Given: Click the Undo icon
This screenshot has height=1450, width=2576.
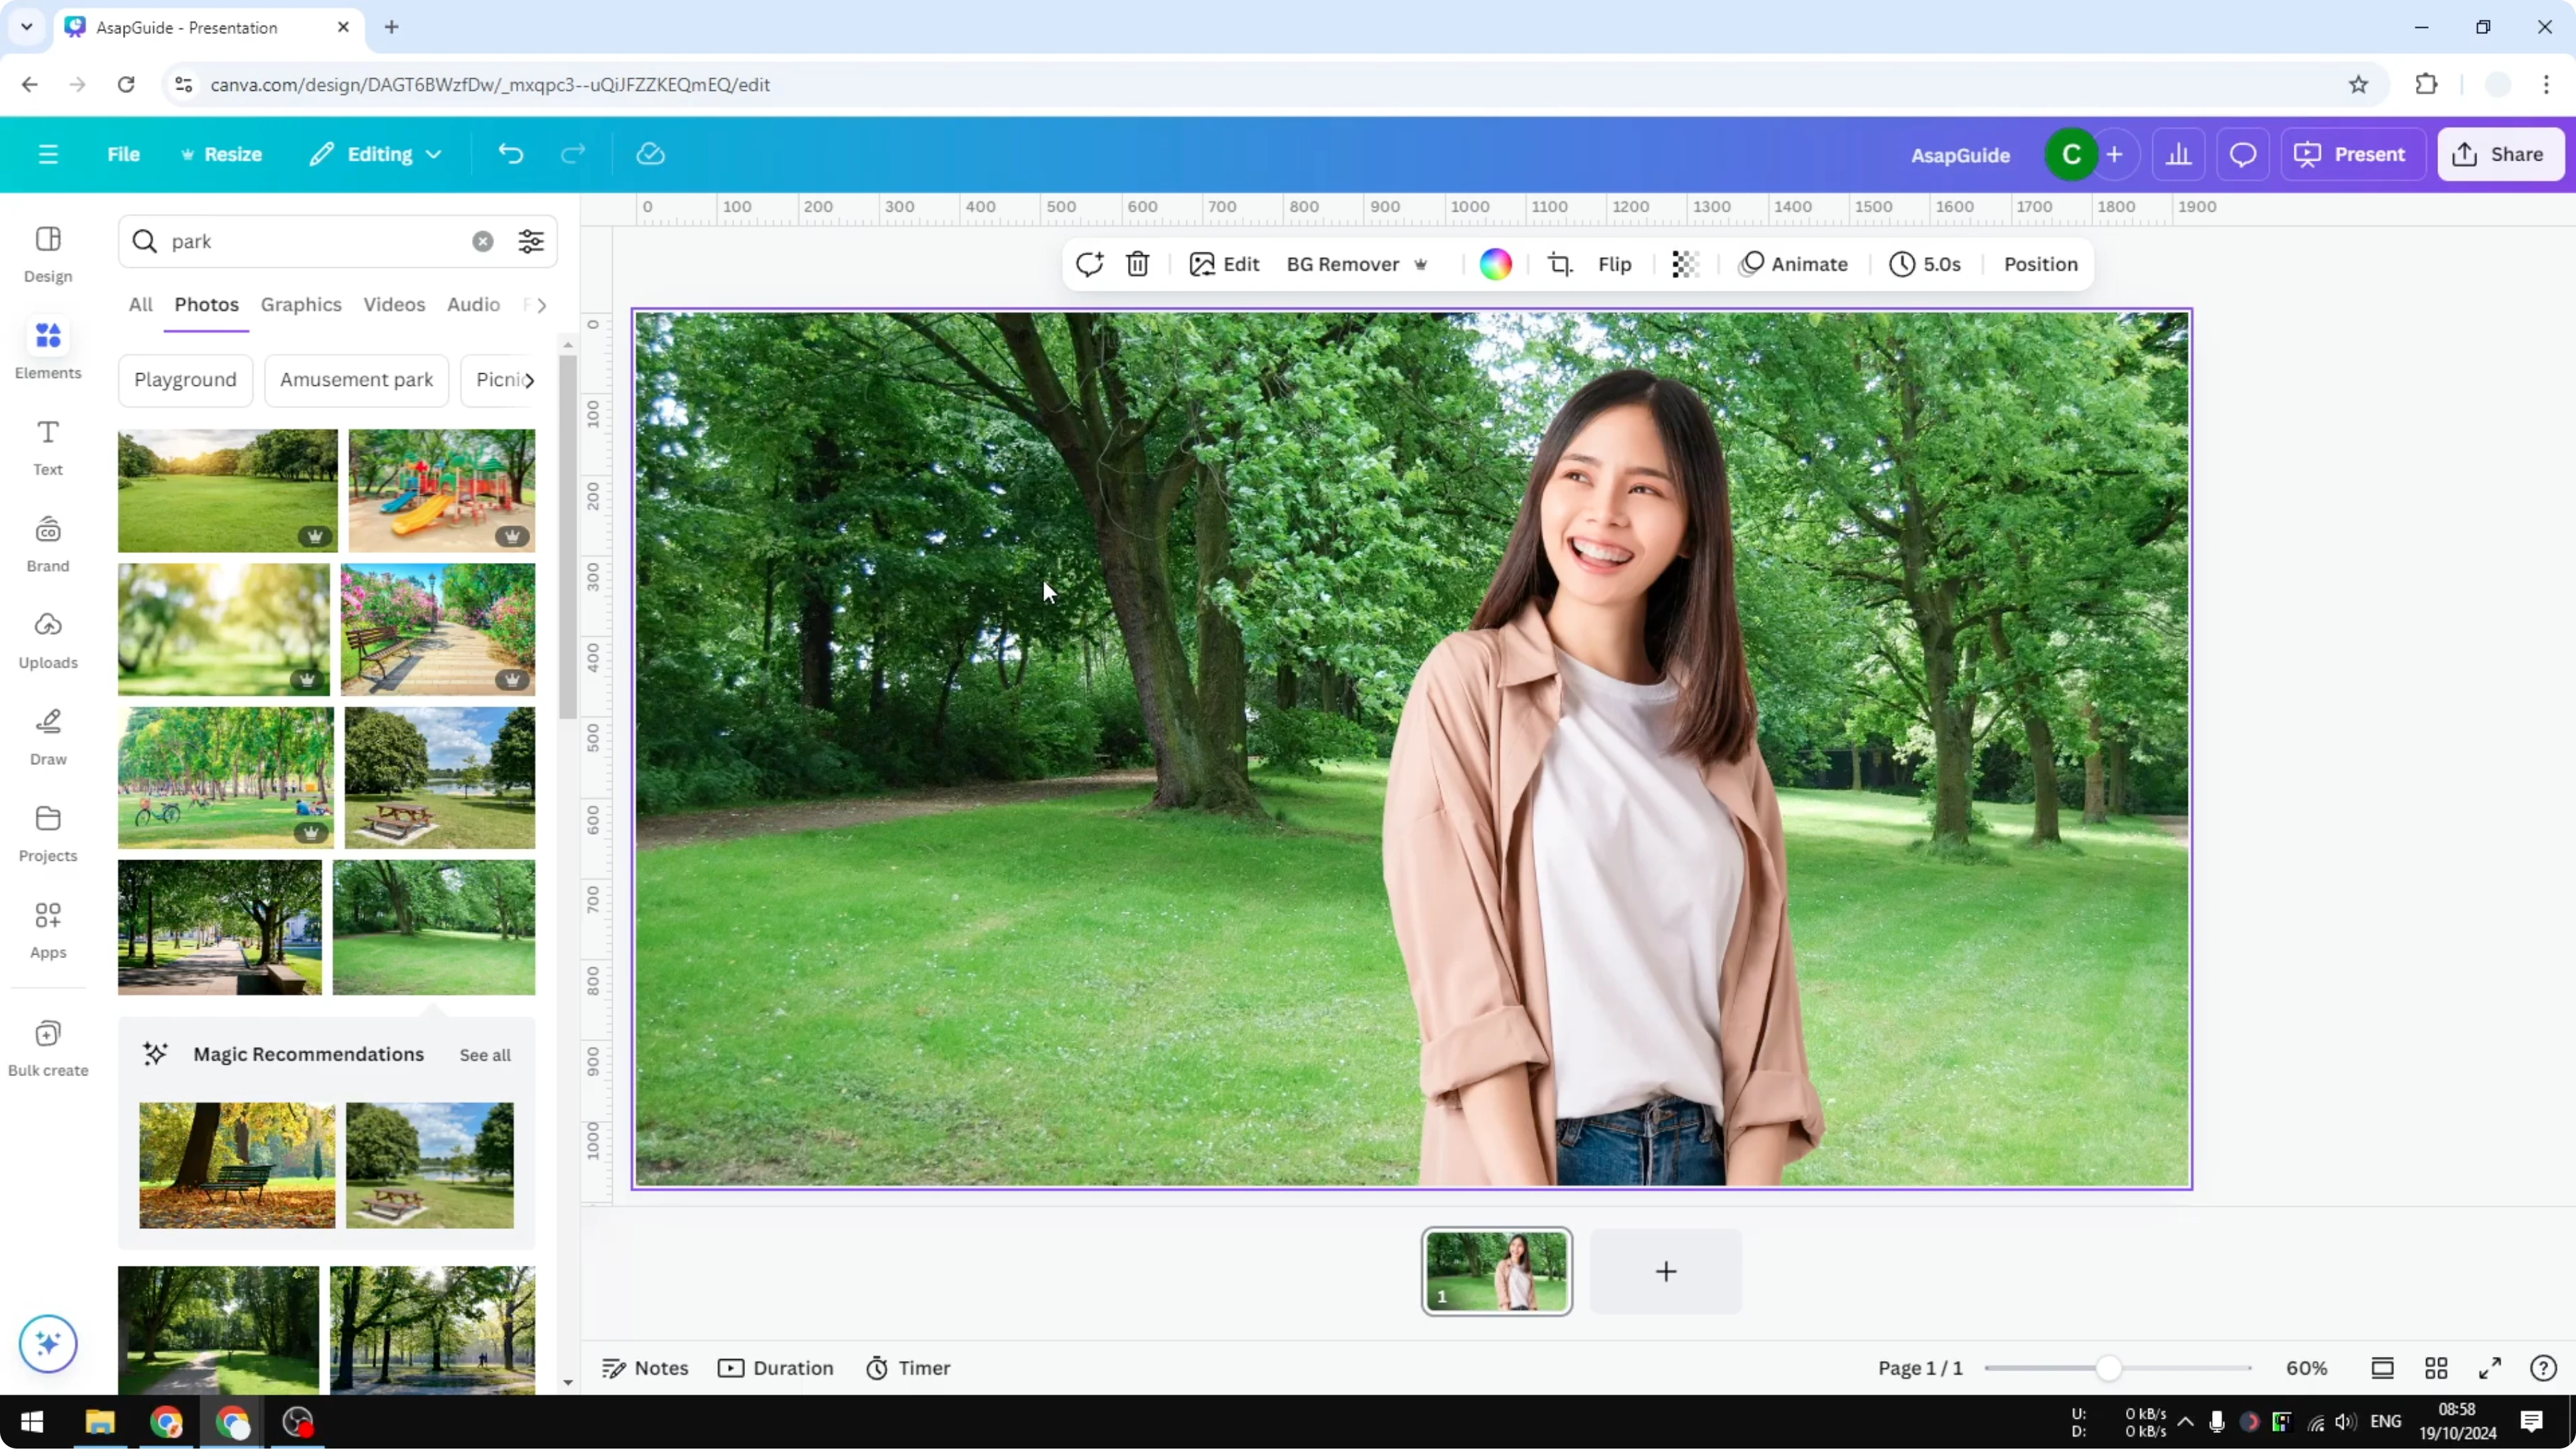Looking at the screenshot, I should click(x=510, y=153).
